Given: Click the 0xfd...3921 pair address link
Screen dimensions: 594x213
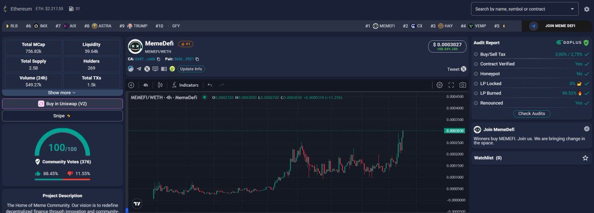Looking at the screenshot, I should pyautogui.click(x=184, y=59).
